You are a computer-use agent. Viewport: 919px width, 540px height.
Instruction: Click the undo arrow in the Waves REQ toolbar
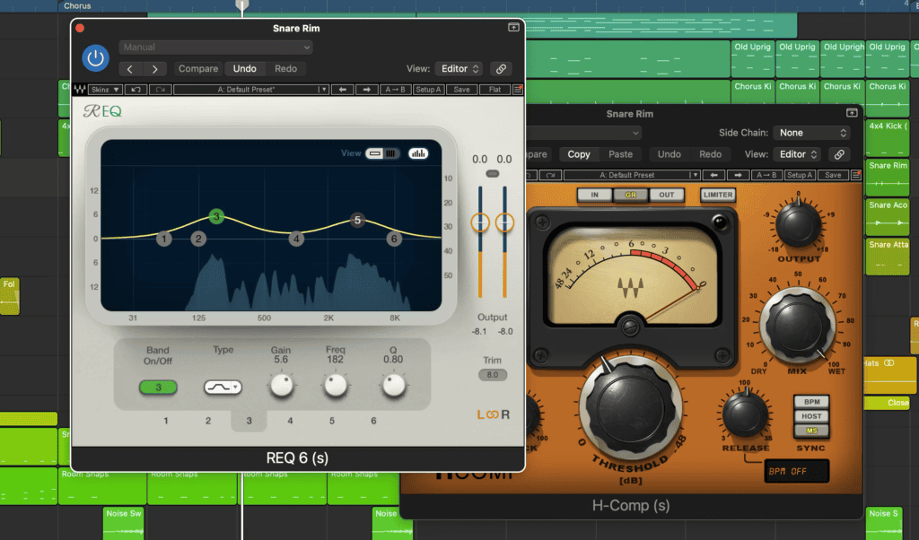[137, 90]
